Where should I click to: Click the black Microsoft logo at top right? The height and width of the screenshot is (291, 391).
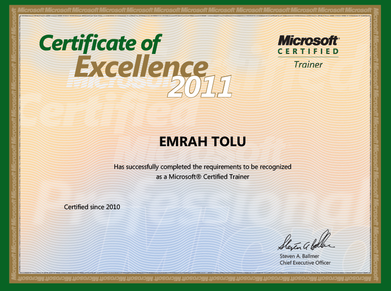[x=309, y=41]
